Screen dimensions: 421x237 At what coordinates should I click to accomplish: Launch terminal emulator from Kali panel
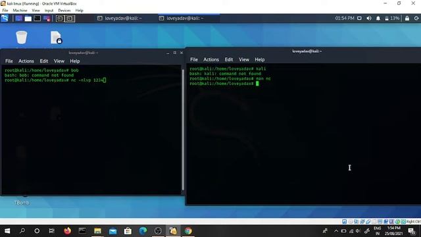37,18
